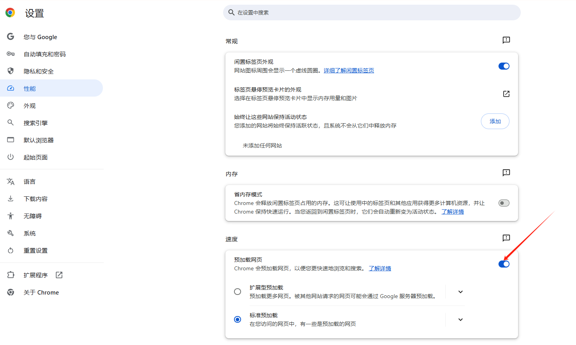The height and width of the screenshot is (345, 576).
Task: Toggle 闲置标签页外观 switch off
Action: pos(504,66)
